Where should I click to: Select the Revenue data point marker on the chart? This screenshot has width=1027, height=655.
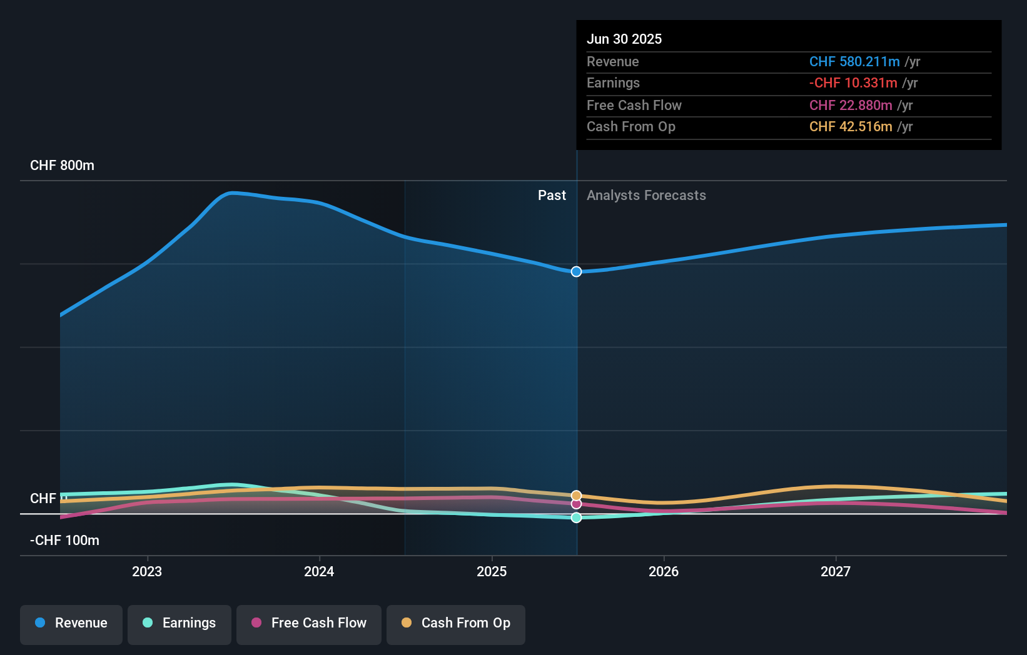point(575,271)
